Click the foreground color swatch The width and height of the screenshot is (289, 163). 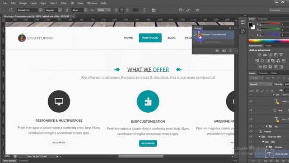251,24
